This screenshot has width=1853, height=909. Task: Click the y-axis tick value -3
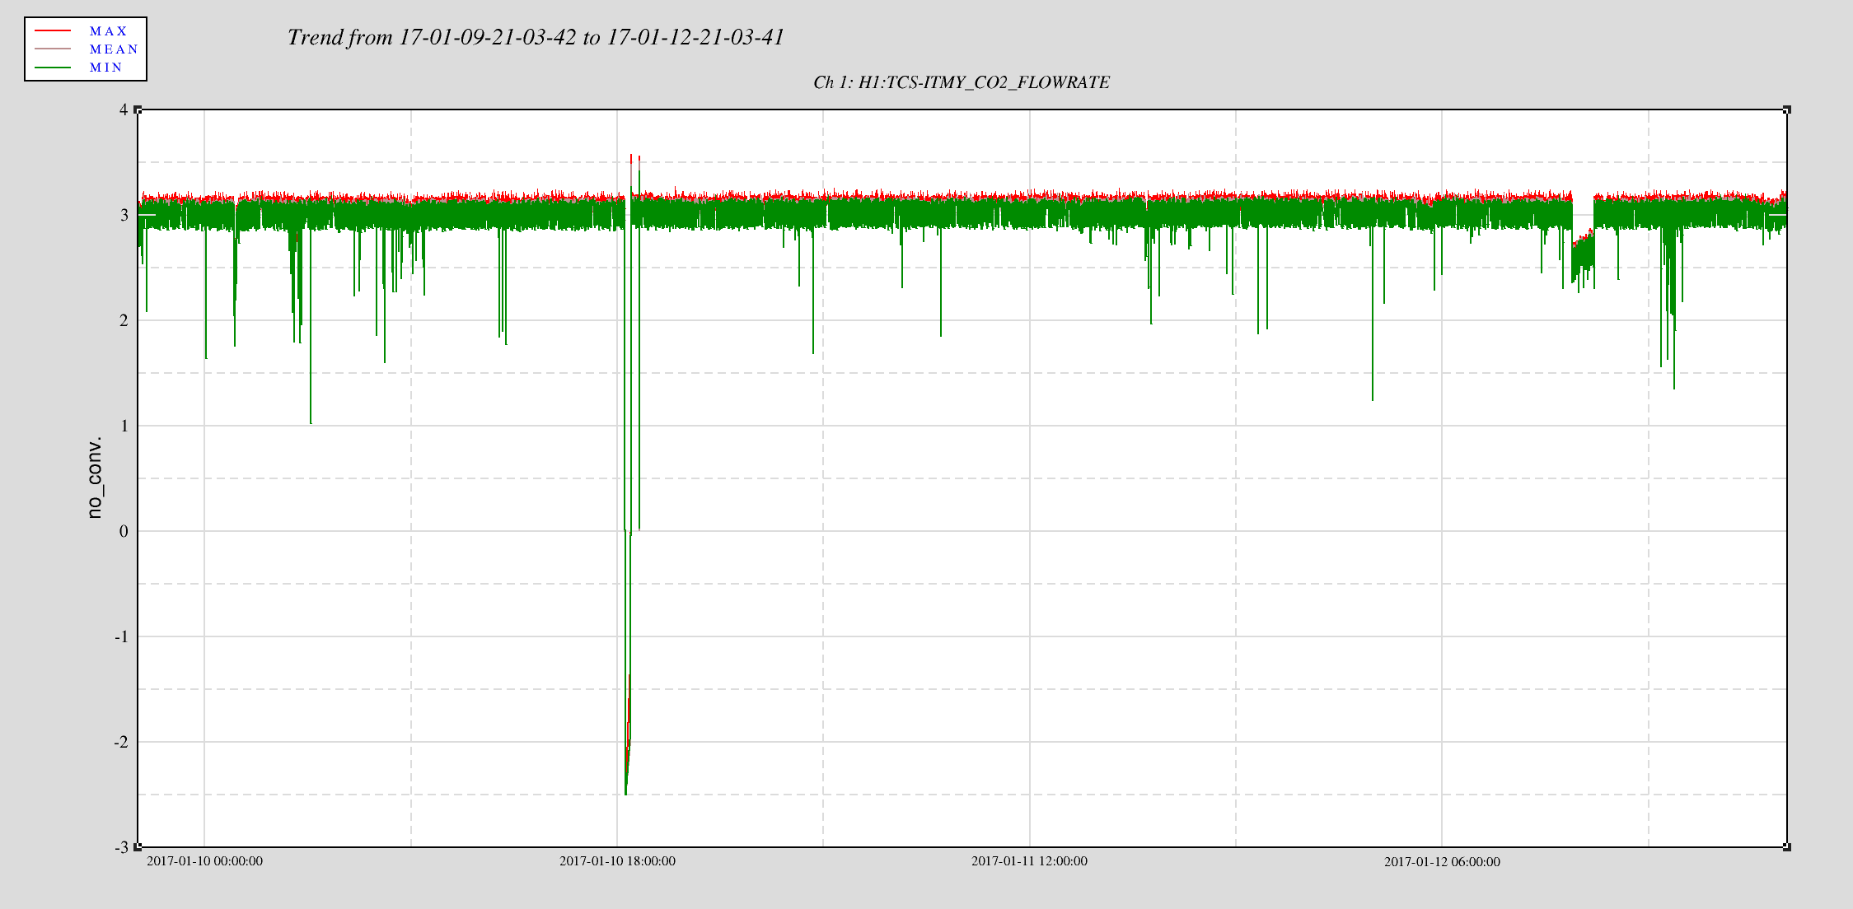(121, 847)
